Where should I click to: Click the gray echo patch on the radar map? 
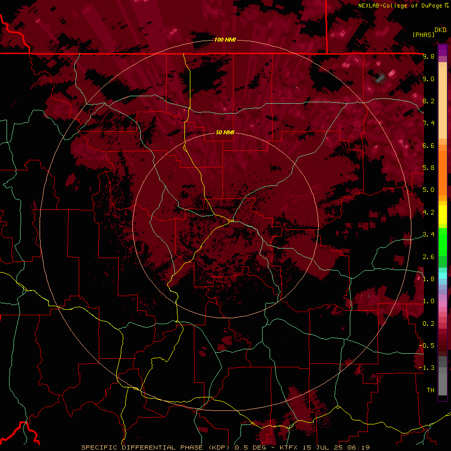(x=380, y=78)
